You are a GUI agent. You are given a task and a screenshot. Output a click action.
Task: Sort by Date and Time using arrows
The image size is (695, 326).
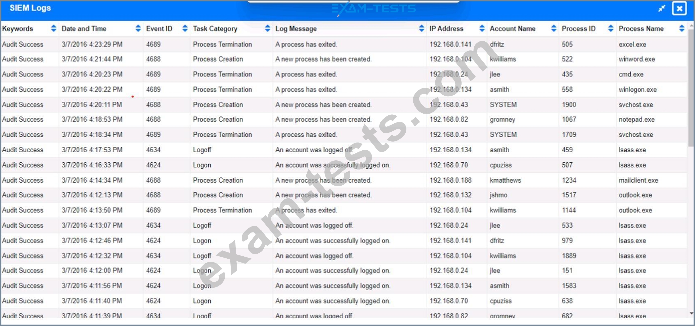tap(138, 29)
